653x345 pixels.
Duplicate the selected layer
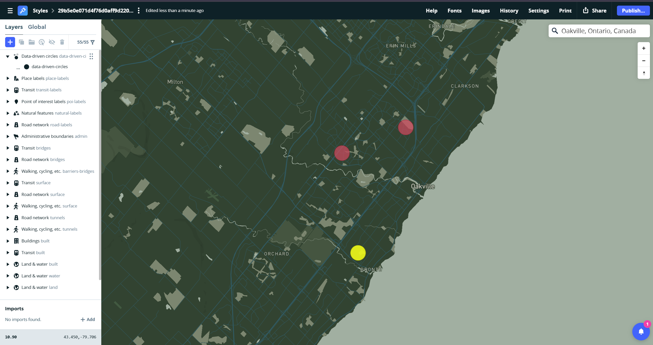[21, 42]
